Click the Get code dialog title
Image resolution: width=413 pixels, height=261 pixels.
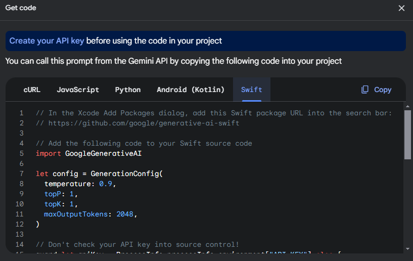point(21,8)
